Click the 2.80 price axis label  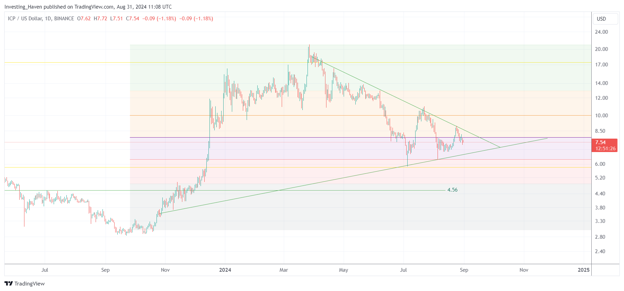[x=600, y=237]
